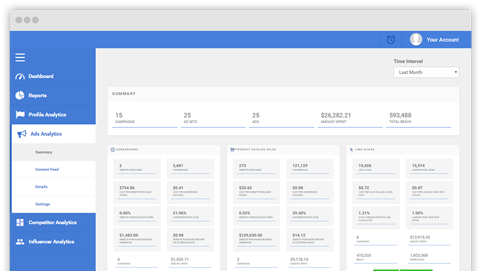
Task: Select the Summary submenu item
Action: coord(44,152)
